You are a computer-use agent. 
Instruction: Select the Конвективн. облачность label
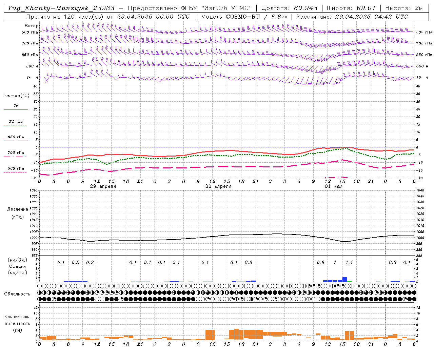click(x=17, y=320)
